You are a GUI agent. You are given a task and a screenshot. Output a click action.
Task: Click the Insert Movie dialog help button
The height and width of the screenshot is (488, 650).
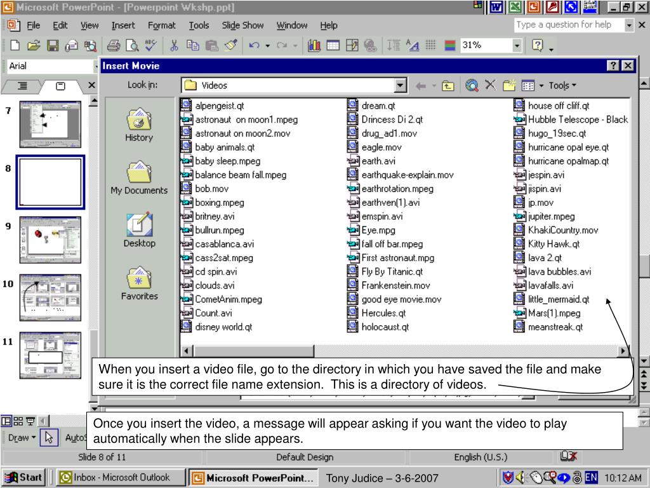(613, 65)
